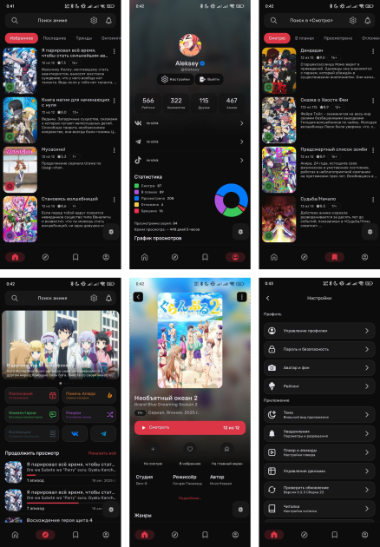Expand the TikTok row in Aleksey's profile
Viewport: 380px width, 547px height.
(x=190, y=160)
